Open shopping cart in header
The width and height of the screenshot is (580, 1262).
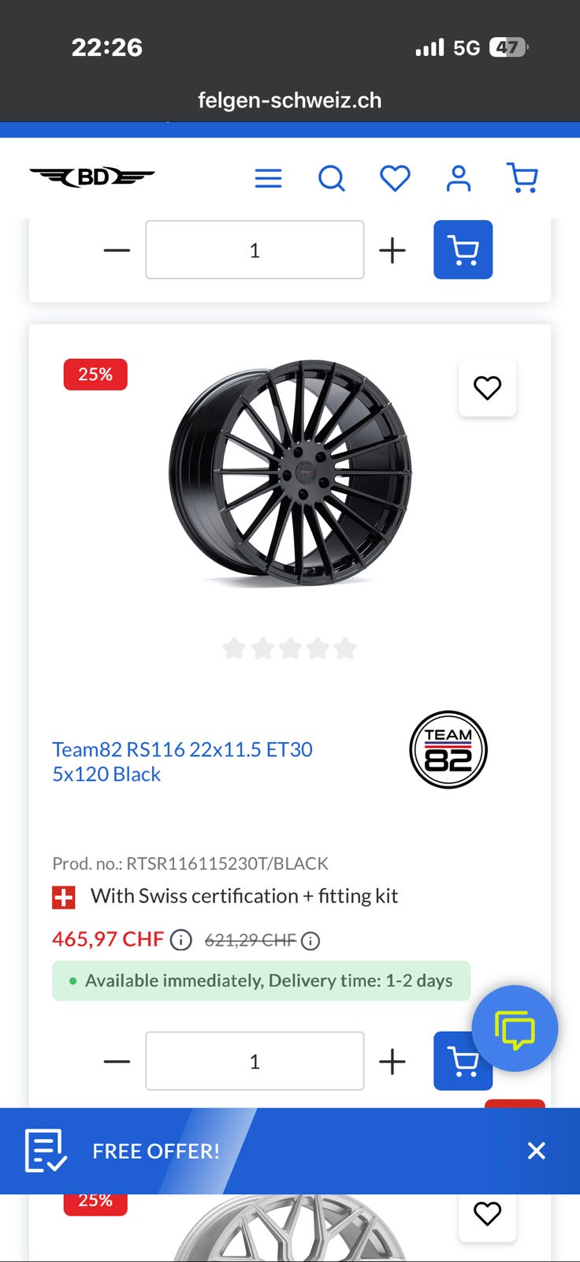[522, 178]
